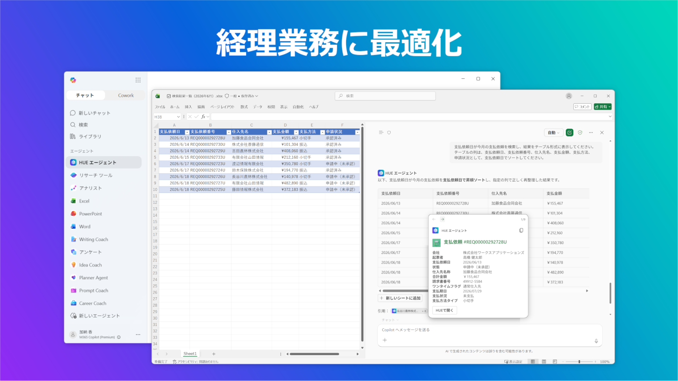Viewport: 678px width, 381px height.
Task: Open the 仕入先名 column filter dropdown
Action: pos(270,132)
